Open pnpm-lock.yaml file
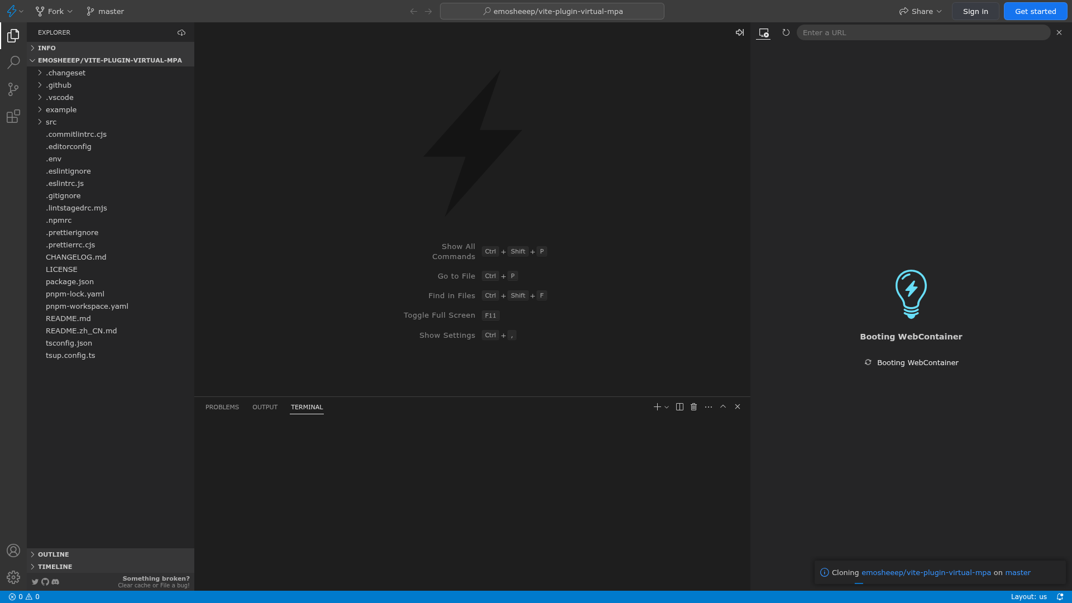The height and width of the screenshot is (603, 1072). (x=111, y=294)
